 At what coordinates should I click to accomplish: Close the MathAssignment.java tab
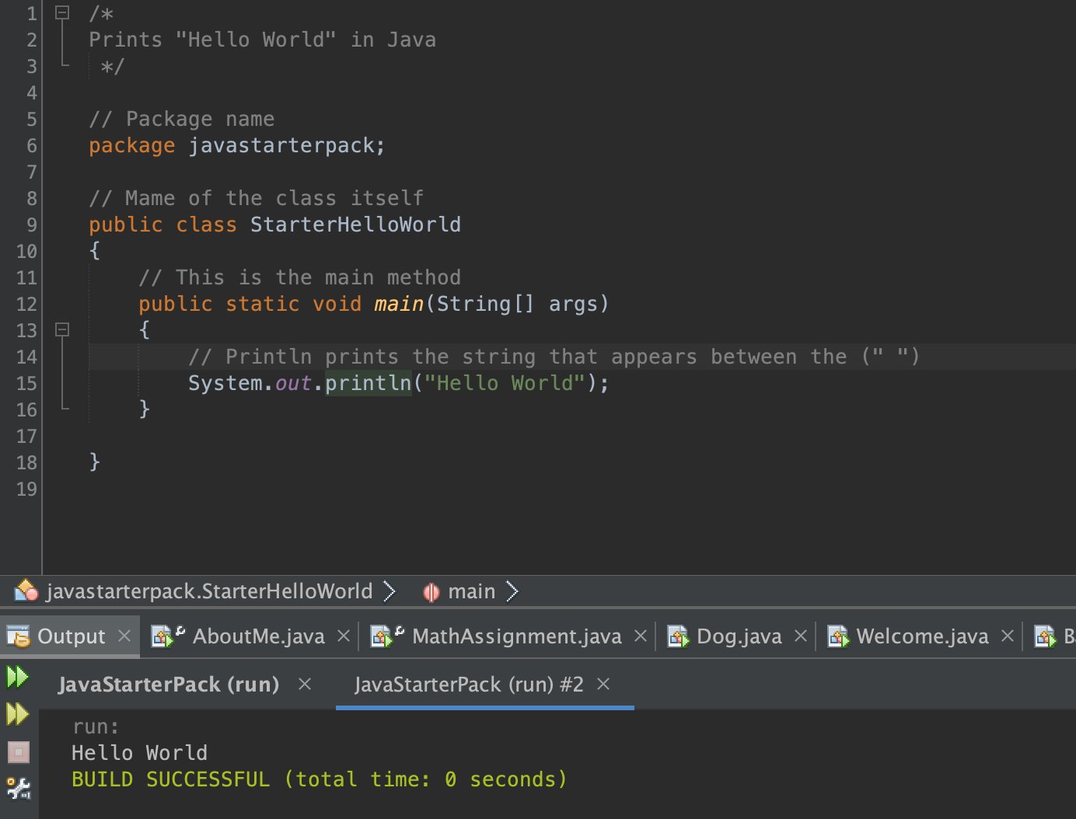641,636
